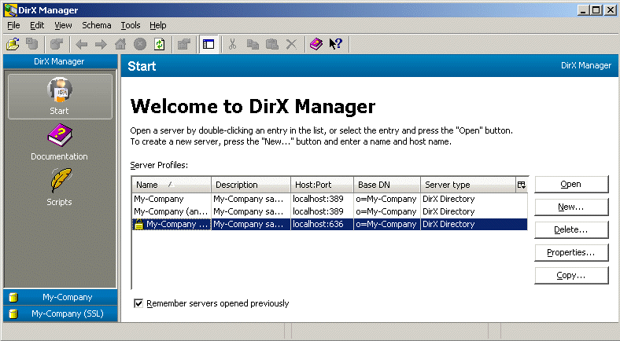Click the copy toolbar icon
The image size is (620, 341).
(x=253, y=44)
